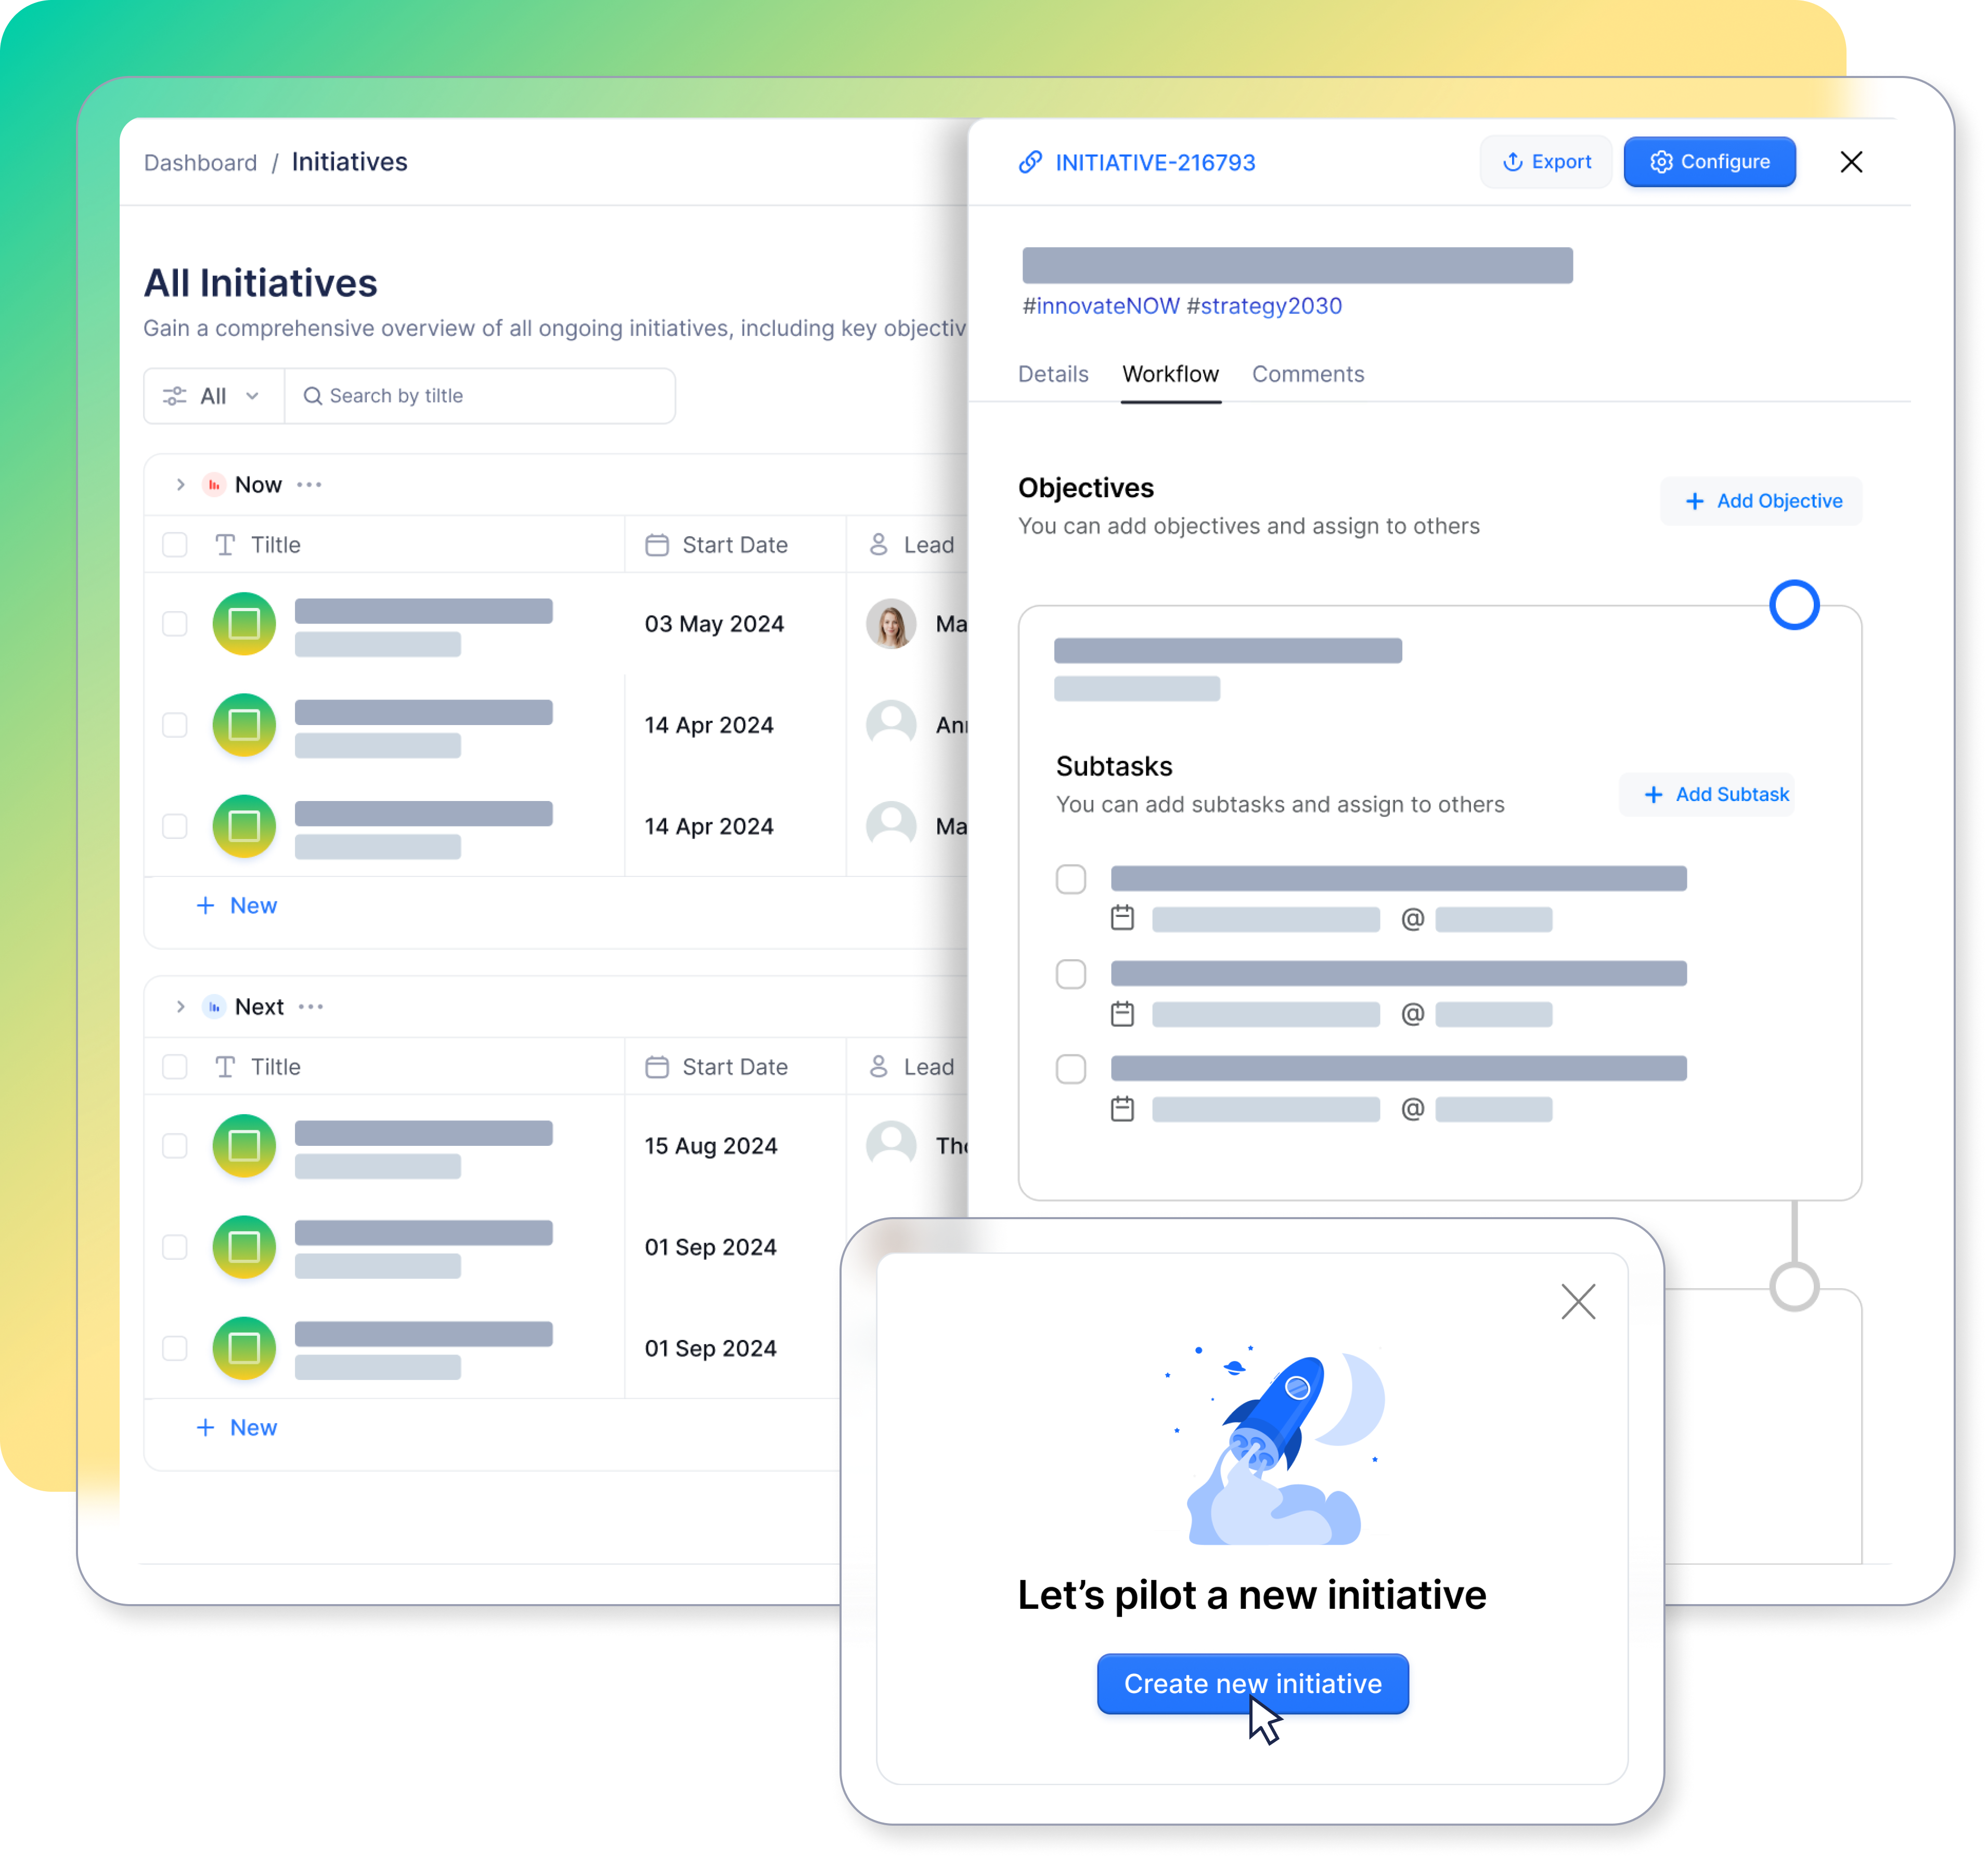Click the link/chain icon next to INITIATIVE-216793
The height and width of the screenshot is (1860, 1988).
point(1034,161)
